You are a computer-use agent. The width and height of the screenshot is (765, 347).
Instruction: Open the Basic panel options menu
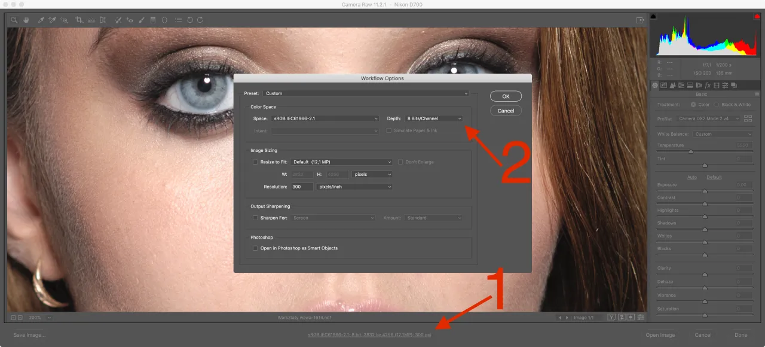coord(757,94)
